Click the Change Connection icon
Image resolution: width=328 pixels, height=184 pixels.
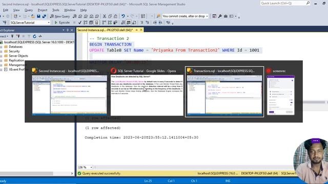[x=5, y=22]
